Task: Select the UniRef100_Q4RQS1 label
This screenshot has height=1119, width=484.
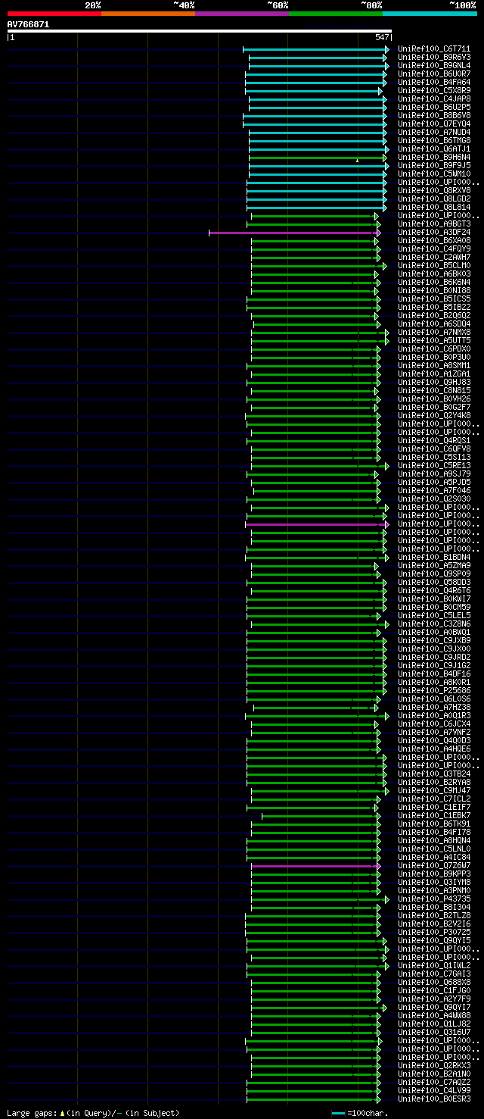Action: click(x=434, y=441)
